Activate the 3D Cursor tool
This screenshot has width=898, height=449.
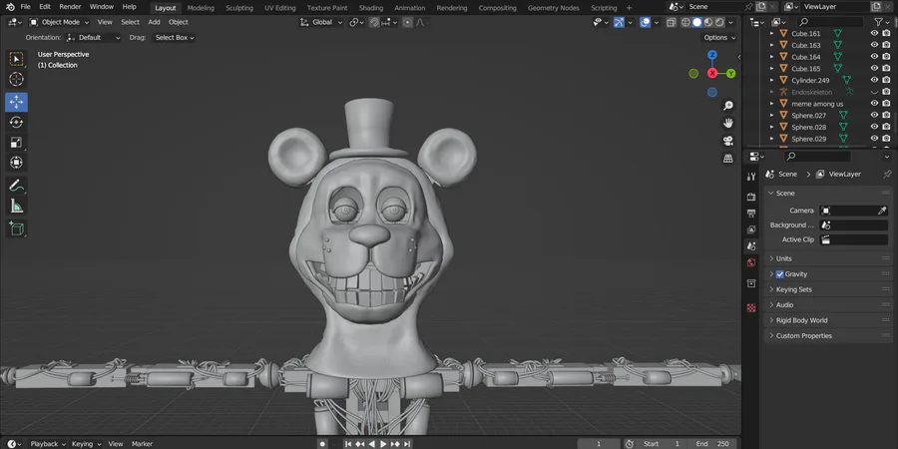point(17,80)
